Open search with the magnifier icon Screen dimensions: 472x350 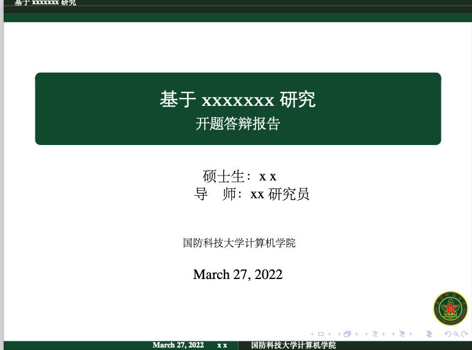click(456, 334)
